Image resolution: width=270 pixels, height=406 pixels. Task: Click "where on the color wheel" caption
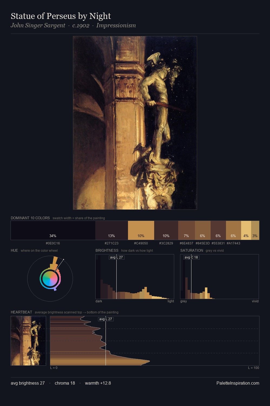[x=39, y=251]
